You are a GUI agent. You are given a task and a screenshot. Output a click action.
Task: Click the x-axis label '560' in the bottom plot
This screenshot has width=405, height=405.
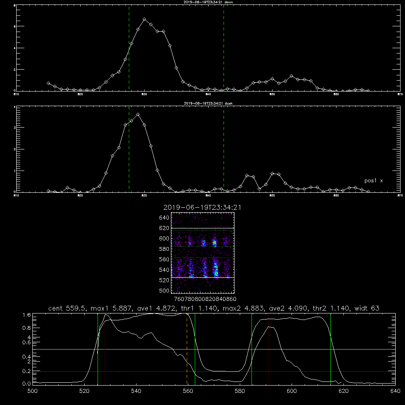(x=188, y=391)
